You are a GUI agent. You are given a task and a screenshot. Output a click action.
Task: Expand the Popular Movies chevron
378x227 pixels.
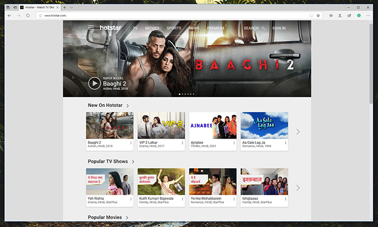coord(127,218)
